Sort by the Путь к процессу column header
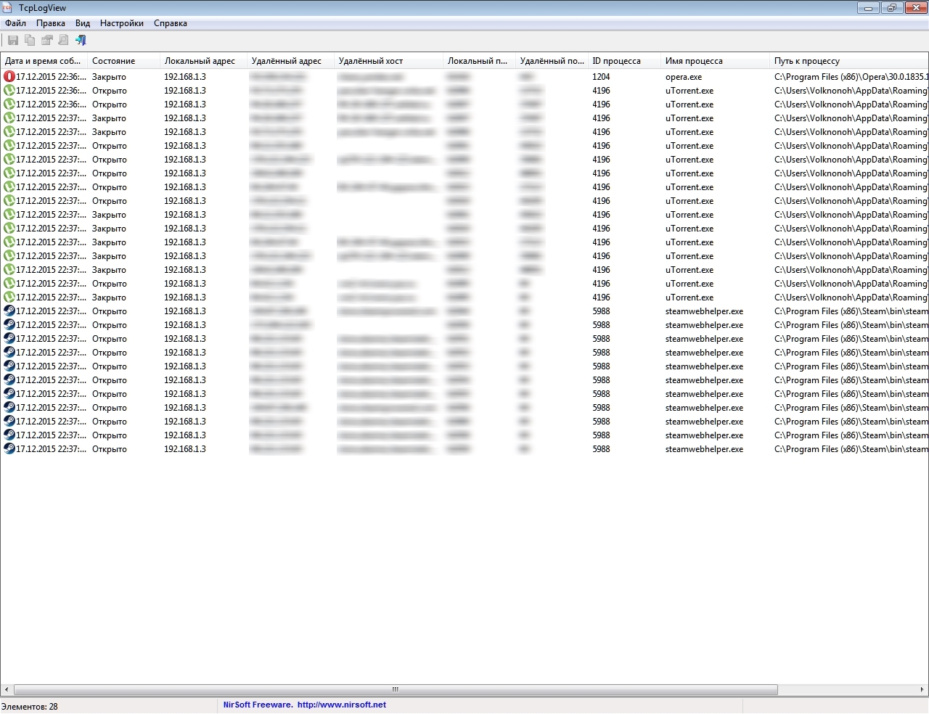The image size is (929, 714). [849, 61]
